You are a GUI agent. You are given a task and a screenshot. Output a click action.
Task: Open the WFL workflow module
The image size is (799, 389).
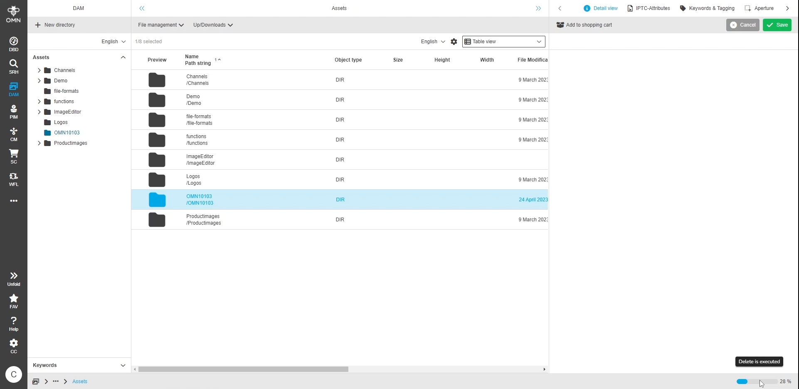(14, 179)
